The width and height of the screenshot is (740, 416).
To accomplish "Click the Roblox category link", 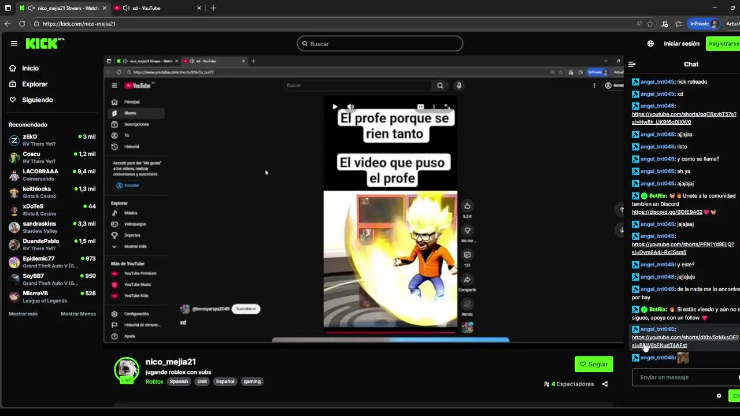I will pos(154,381).
